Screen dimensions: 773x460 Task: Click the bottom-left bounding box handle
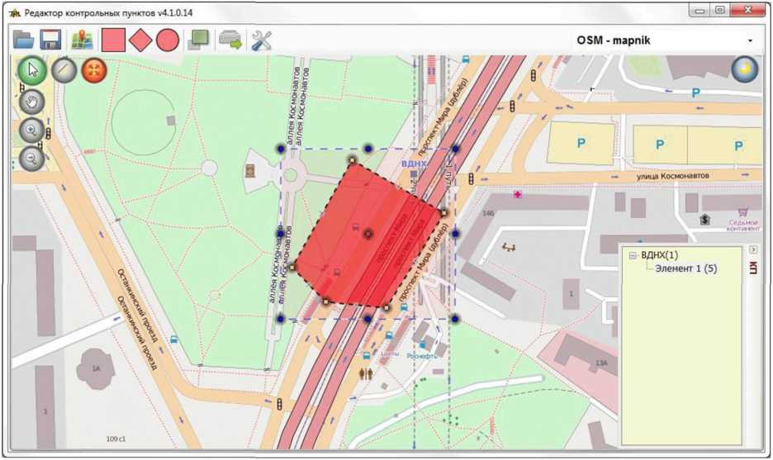[281, 319]
